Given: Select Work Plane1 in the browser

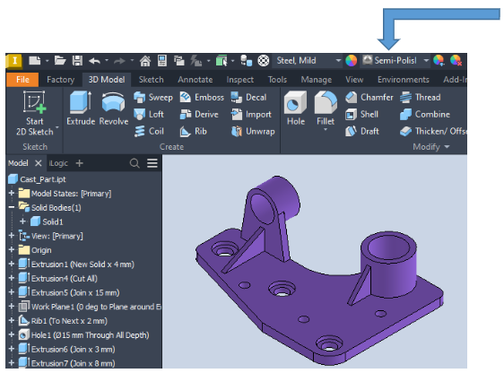Looking at the screenshot, I should point(90,307).
